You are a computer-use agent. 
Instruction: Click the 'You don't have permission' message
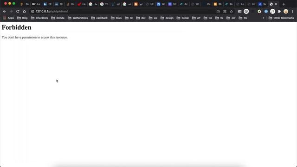tap(35, 37)
